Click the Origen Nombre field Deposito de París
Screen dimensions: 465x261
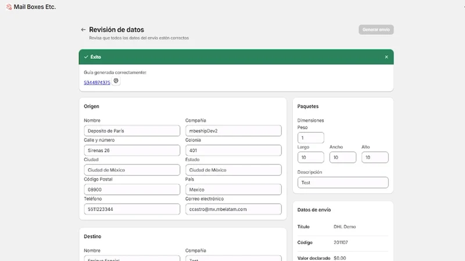(x=132, y=131)
